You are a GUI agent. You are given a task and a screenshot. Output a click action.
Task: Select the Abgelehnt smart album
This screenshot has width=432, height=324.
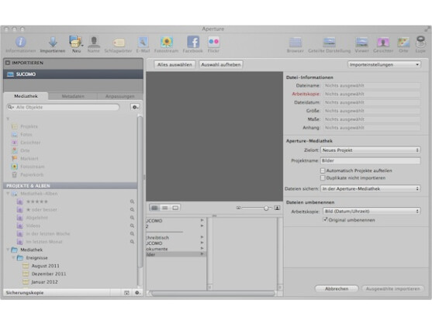point(37,218)
